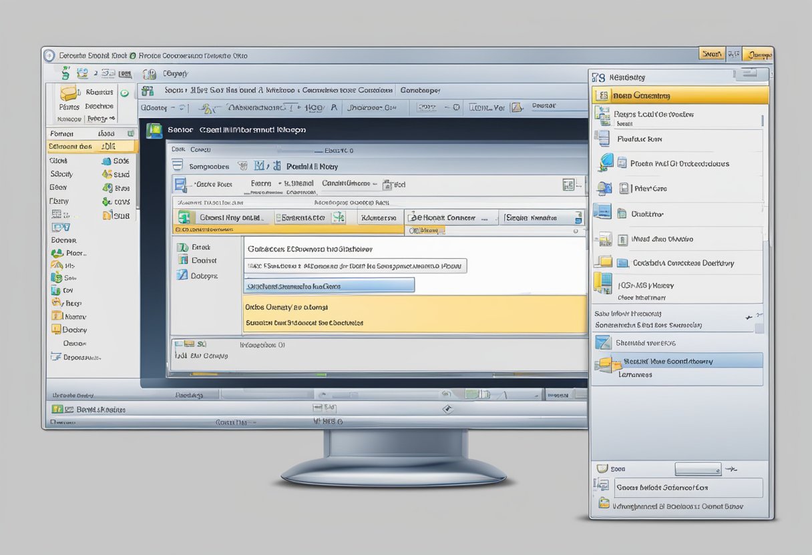The width and height of the screenshot is (812, 555).
Task: Click the input field near the right panel bottom
Action: (697, 468)
